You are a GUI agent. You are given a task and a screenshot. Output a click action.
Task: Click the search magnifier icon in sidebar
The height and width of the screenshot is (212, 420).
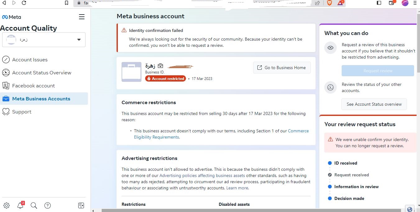pyautogui.click(x=34, y=205)
